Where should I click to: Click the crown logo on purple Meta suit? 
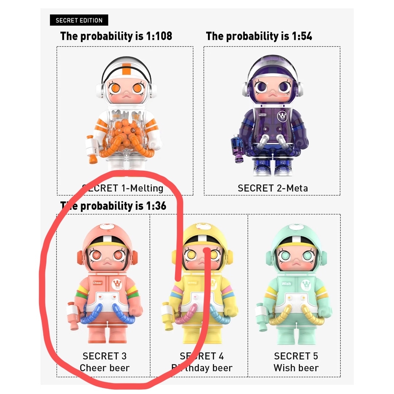click(282, 116)
